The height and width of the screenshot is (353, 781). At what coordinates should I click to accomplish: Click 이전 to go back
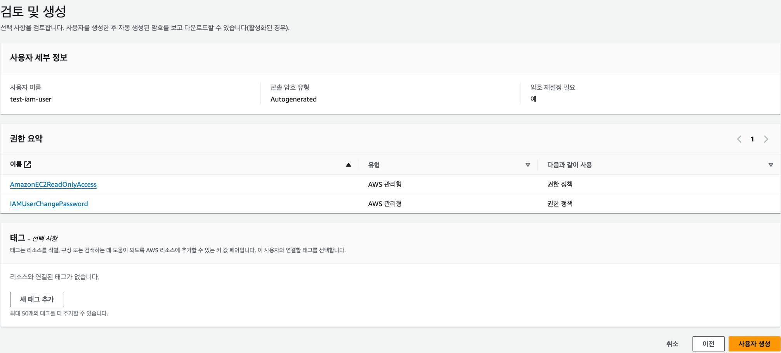pos(708,344)
